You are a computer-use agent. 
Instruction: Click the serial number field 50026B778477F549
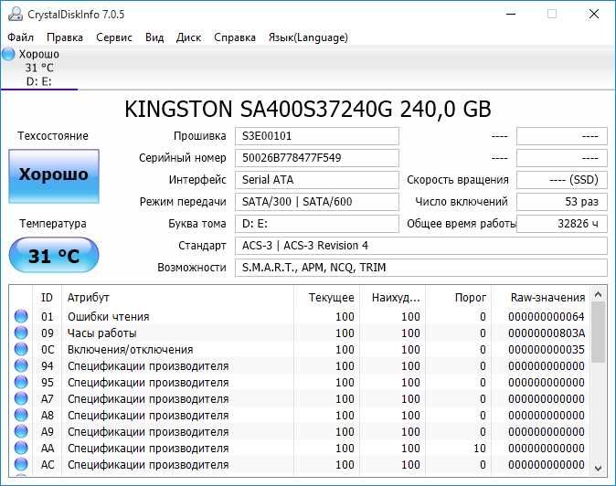click(x=317, y=158)
